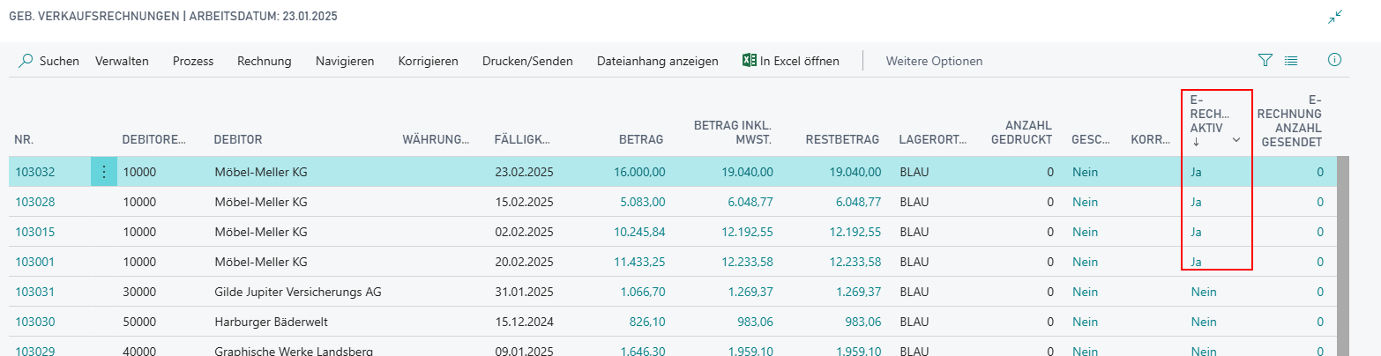Screen dimensions: 1381x356
Task: Click the Suchen magnifier icon
Action: [26, 61]
